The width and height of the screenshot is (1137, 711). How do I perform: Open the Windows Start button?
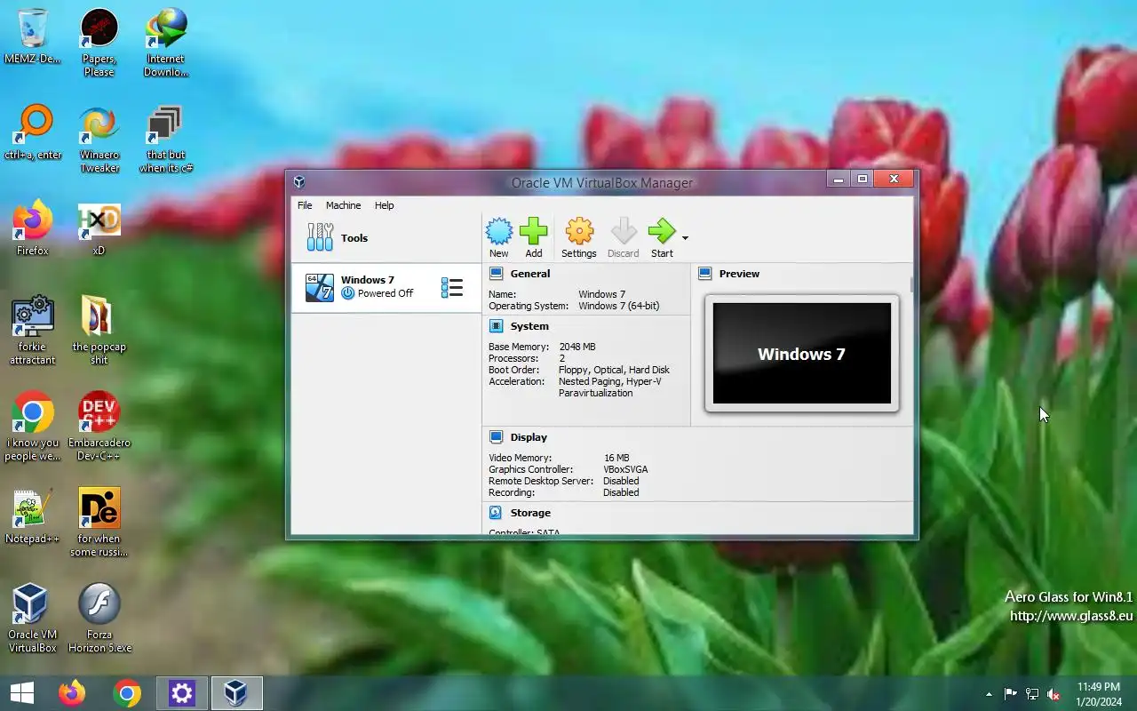click(21, 693)
